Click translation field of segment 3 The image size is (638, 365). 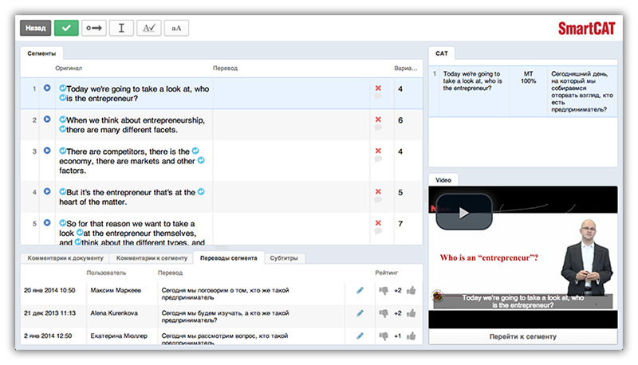[x=291, y=160]
